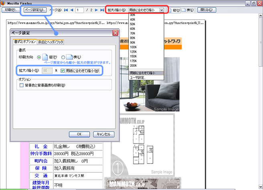Image resolution: width=263 pixels, height=190 pixels.
Task: Click 38000円 税込39900円 cell
Action: [x=78, y=154]
